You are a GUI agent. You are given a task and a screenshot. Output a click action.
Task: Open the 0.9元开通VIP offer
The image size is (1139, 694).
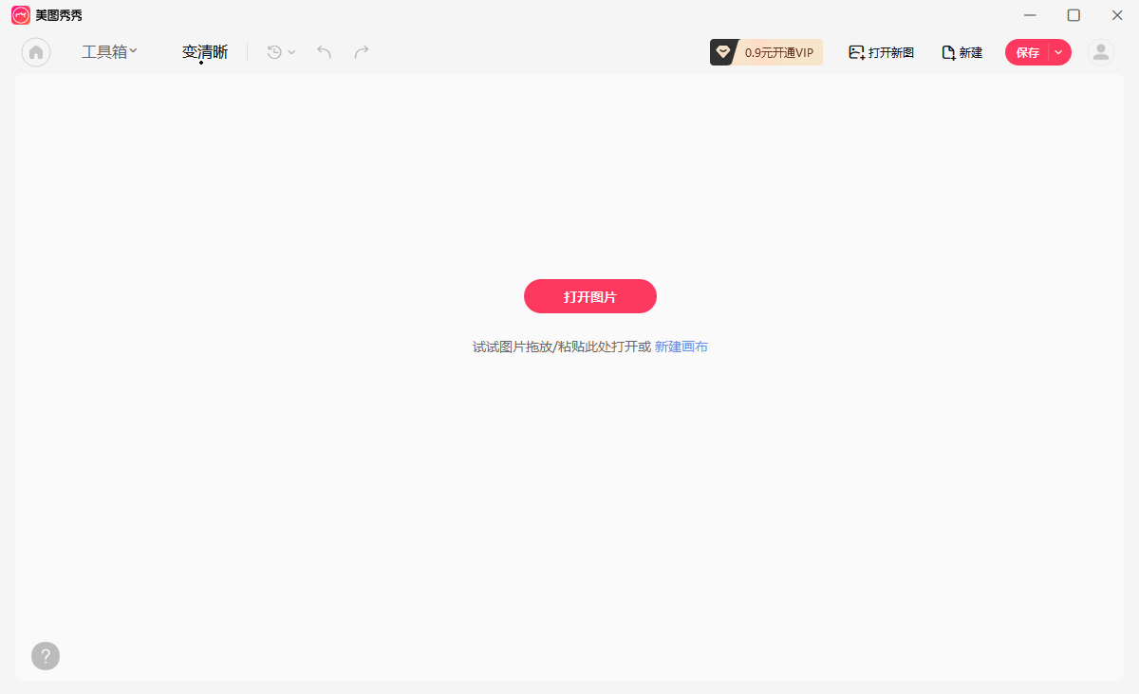[766, 52]
